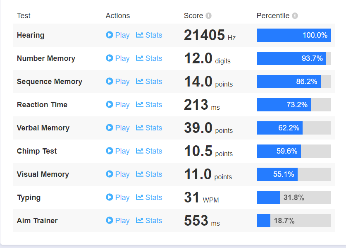Click the stats chart icon for Typing

pos(140,197)
